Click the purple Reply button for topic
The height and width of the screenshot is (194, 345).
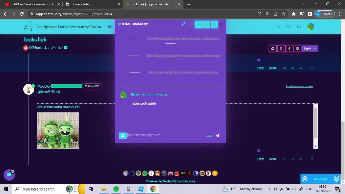click(x=307, y=48)
